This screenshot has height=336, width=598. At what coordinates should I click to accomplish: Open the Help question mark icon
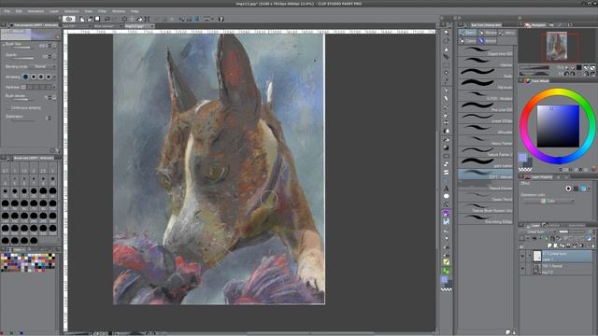(221, 19)
